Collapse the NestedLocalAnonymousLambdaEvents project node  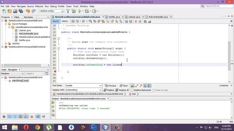3,20
